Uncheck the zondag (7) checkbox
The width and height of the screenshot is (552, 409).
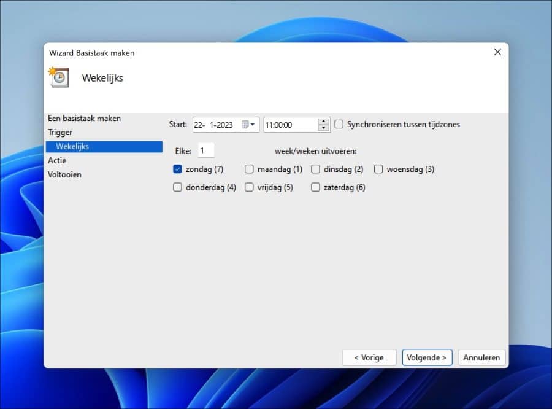coord(177,169)
